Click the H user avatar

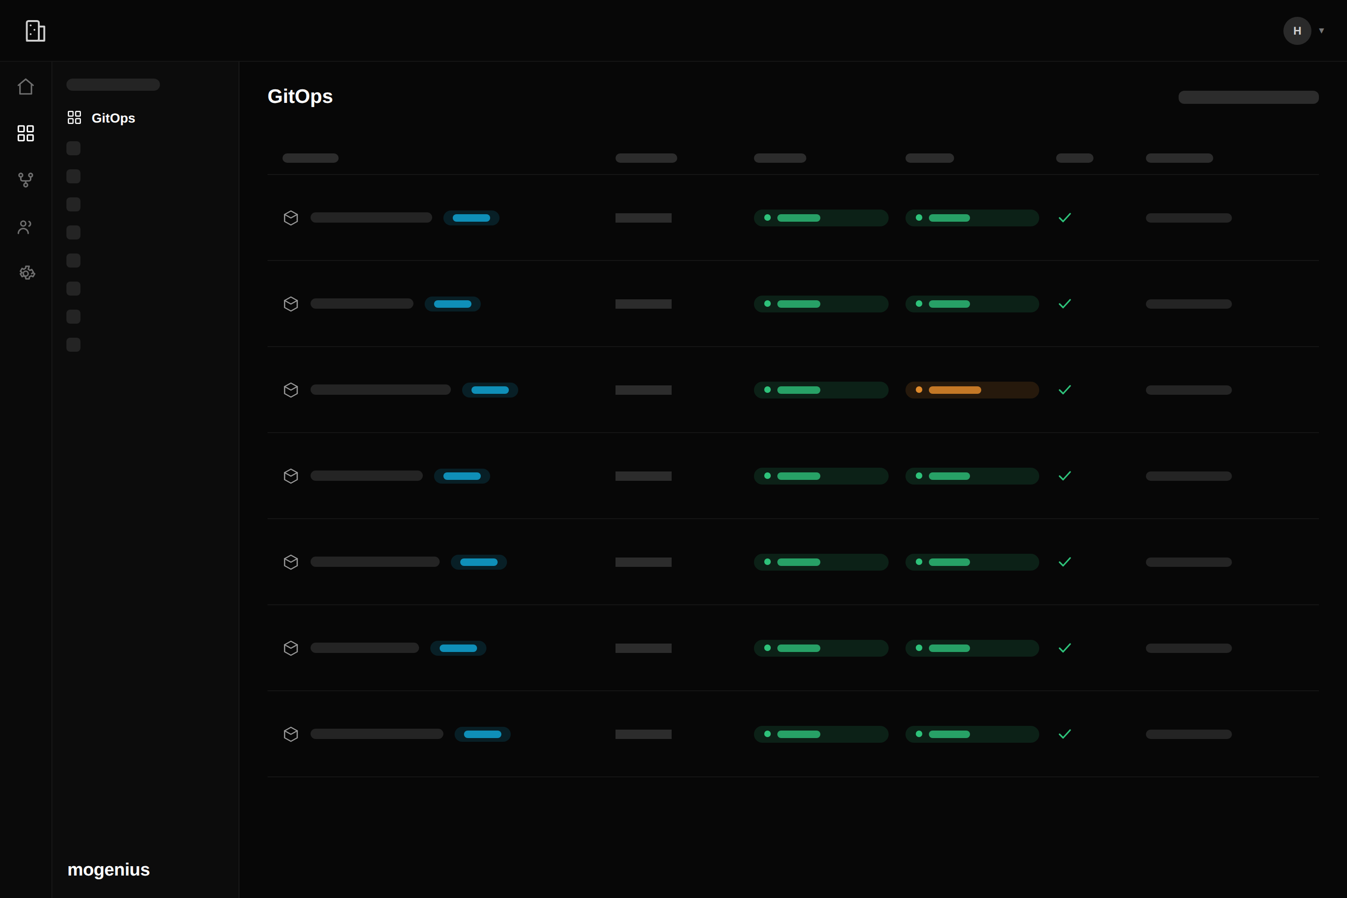pos(1297,31)
